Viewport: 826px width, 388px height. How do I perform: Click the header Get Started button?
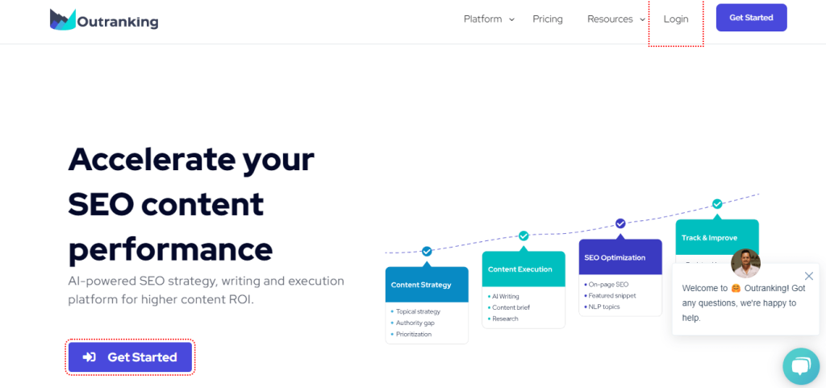pyautogui.click(x=751, y=18)
